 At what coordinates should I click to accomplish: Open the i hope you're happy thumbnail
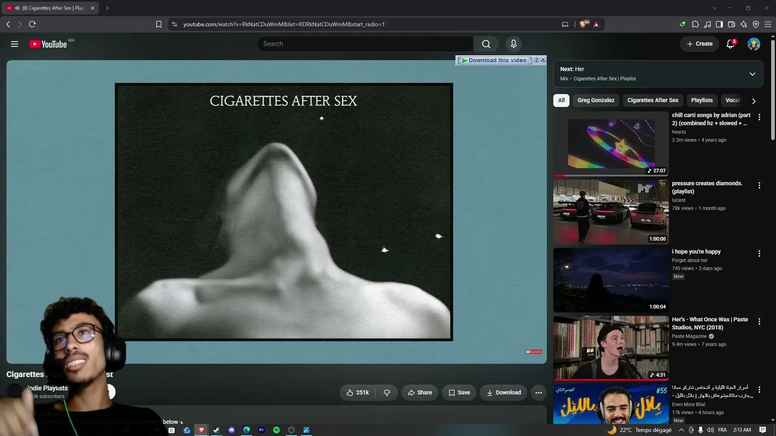tap(611, 280)
